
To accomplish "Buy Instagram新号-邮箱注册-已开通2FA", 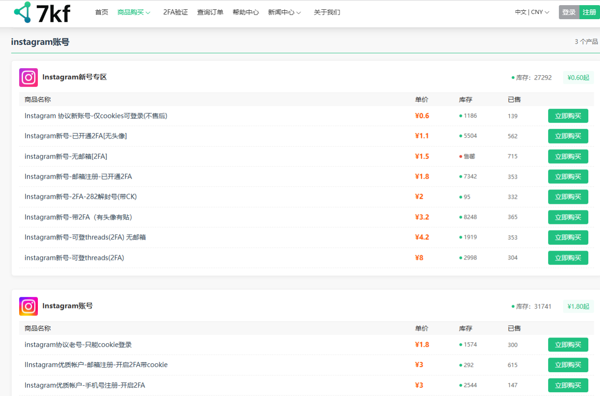I will click(x=568, y=177).
